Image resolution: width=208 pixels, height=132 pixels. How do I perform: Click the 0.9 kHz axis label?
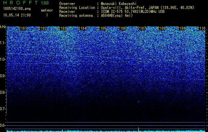2,76
